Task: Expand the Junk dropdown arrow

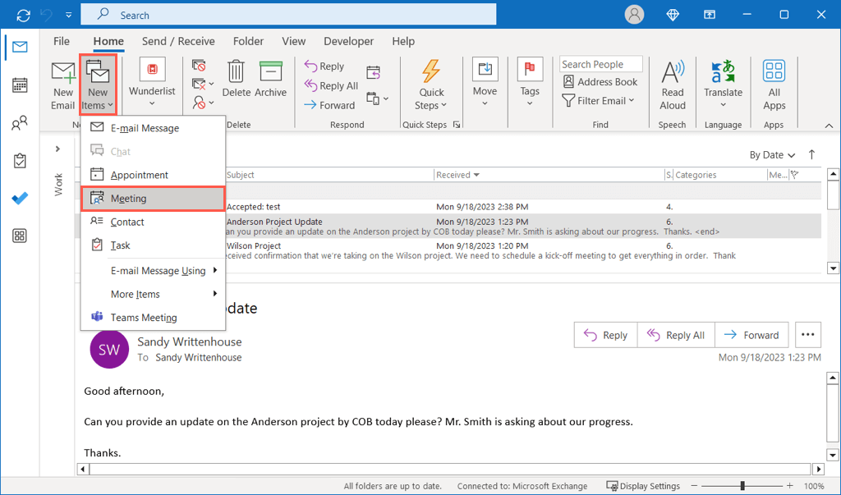Action: [211, 103]
